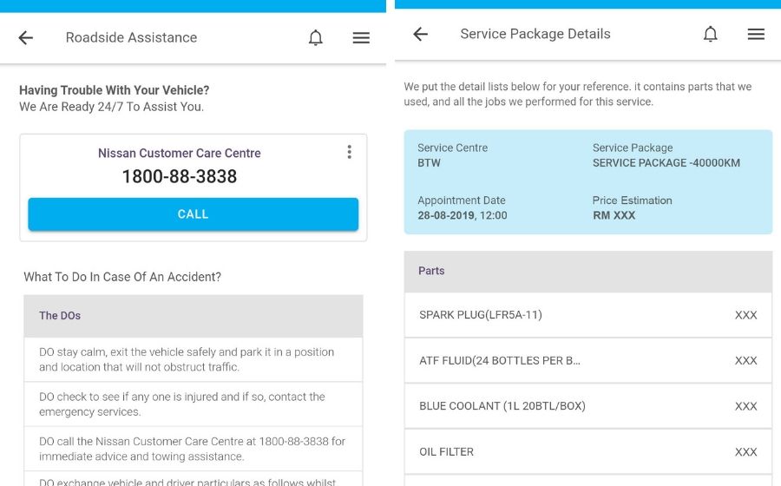Open notifications bell on Roadside Assistance screen

pyautogui.click(x=316, y=37)
